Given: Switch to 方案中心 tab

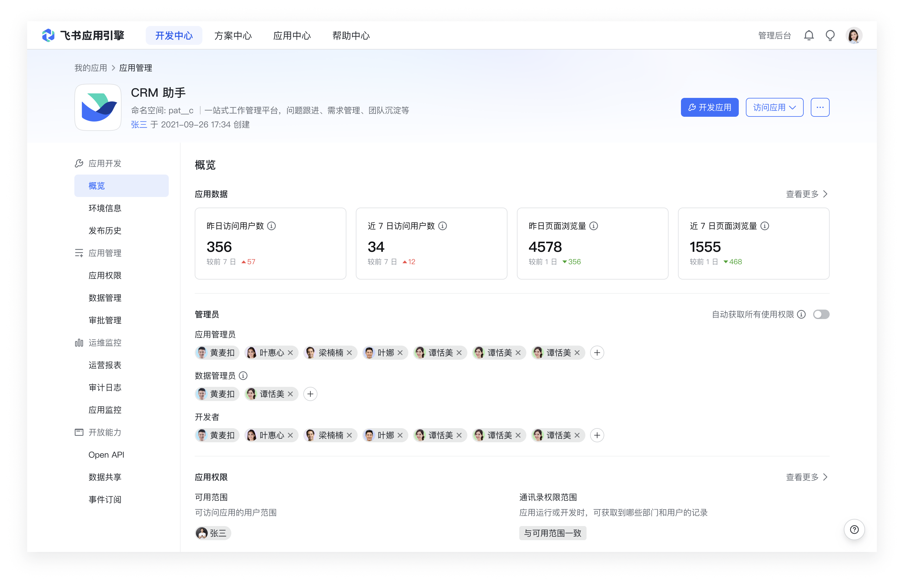Looking at the screenshot, I should 233,35.
